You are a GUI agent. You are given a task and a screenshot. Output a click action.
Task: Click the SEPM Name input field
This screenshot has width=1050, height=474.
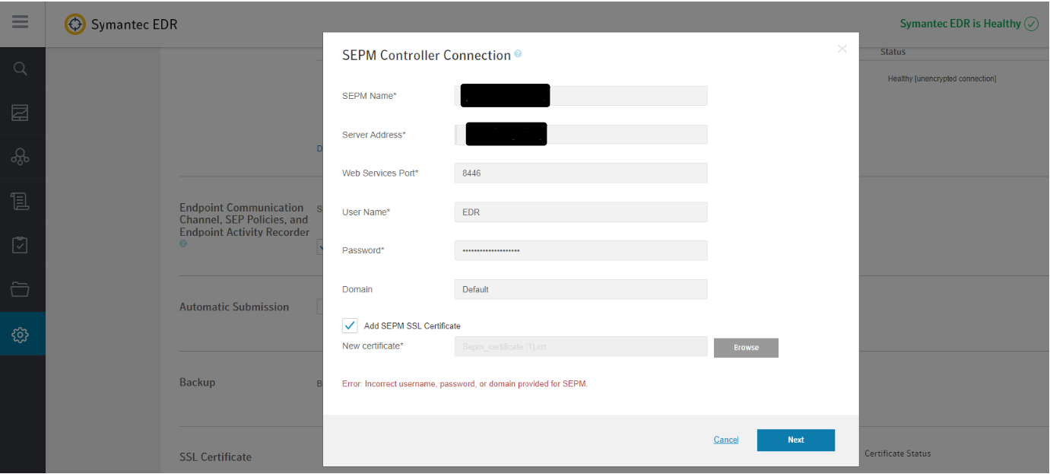point(581,96)
